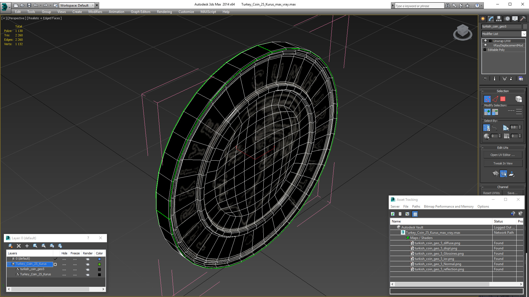Viewport: 529px width, 297px height.
Task: Open the Create command panel tab
Action: [x=483, y=19]
